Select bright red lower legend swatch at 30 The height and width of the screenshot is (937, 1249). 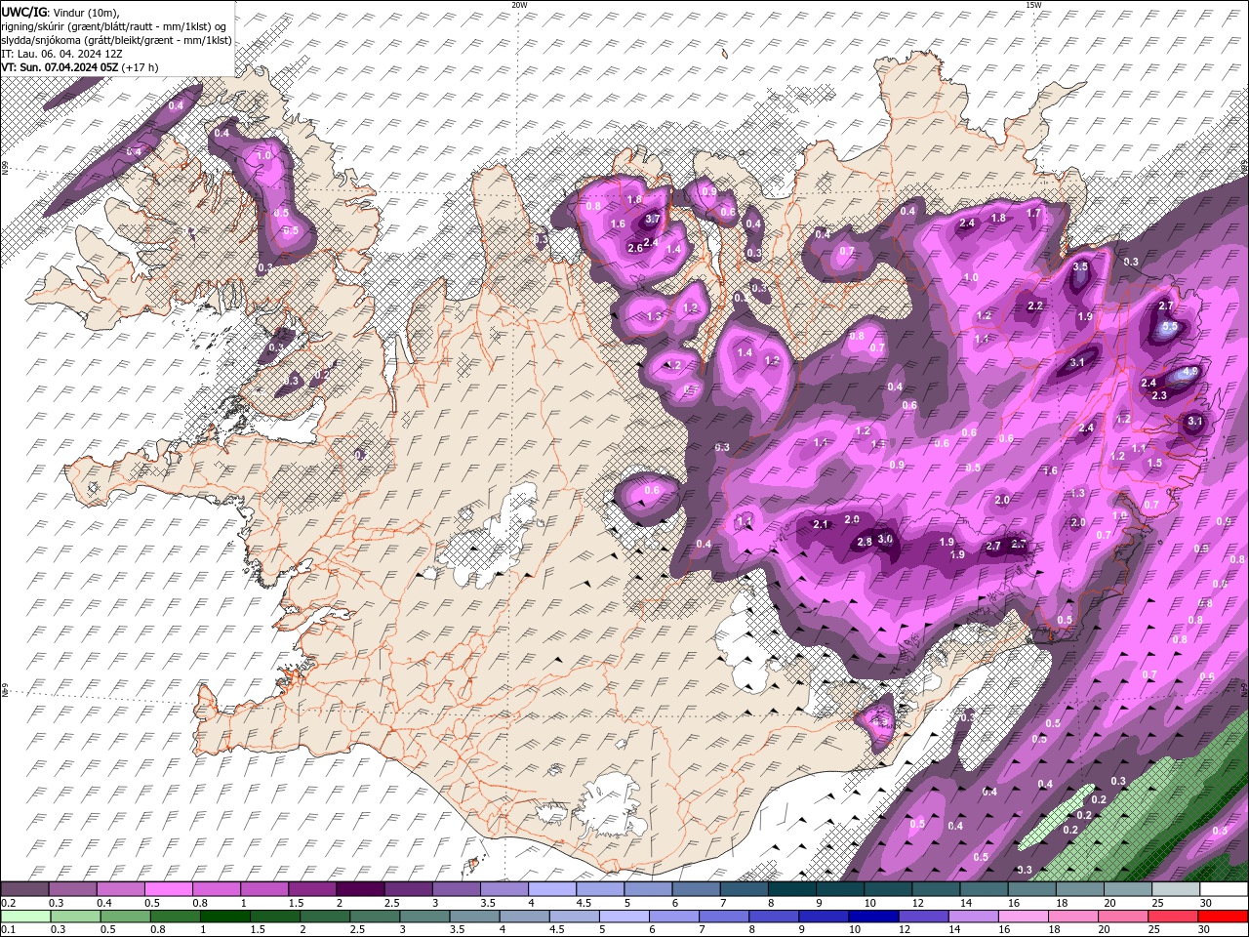tap(1224, 917)
